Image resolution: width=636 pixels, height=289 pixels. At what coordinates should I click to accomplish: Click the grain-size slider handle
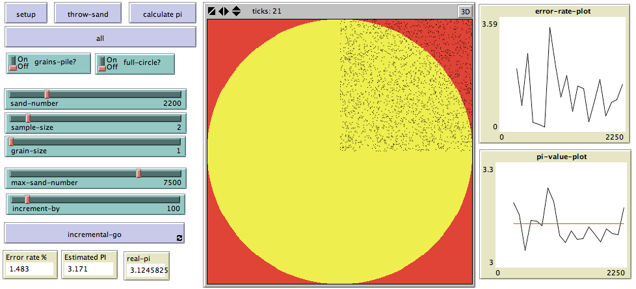click(x=11, y=142)
